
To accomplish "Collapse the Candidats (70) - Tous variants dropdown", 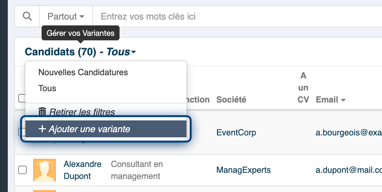I will pyautogui.click(x=81, y=52).
